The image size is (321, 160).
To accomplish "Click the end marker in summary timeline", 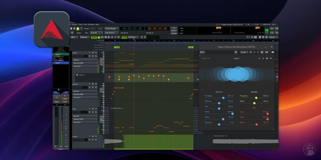I will pyautogui.click(x=258, y=28).
